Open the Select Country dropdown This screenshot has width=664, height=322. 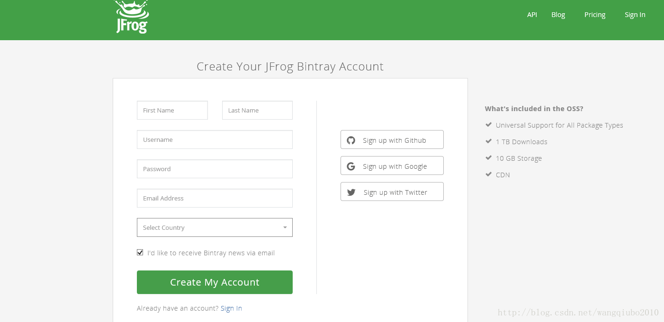tap(215, 227)
